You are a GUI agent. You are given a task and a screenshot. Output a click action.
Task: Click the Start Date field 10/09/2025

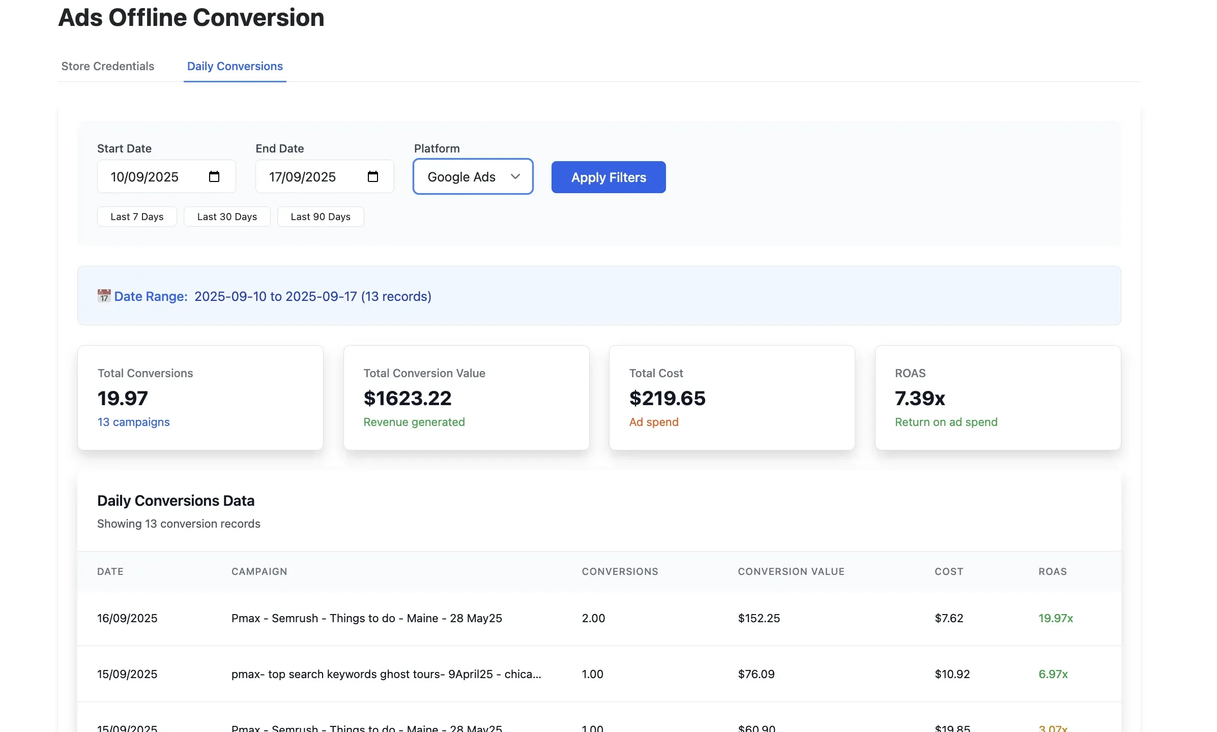166,176
